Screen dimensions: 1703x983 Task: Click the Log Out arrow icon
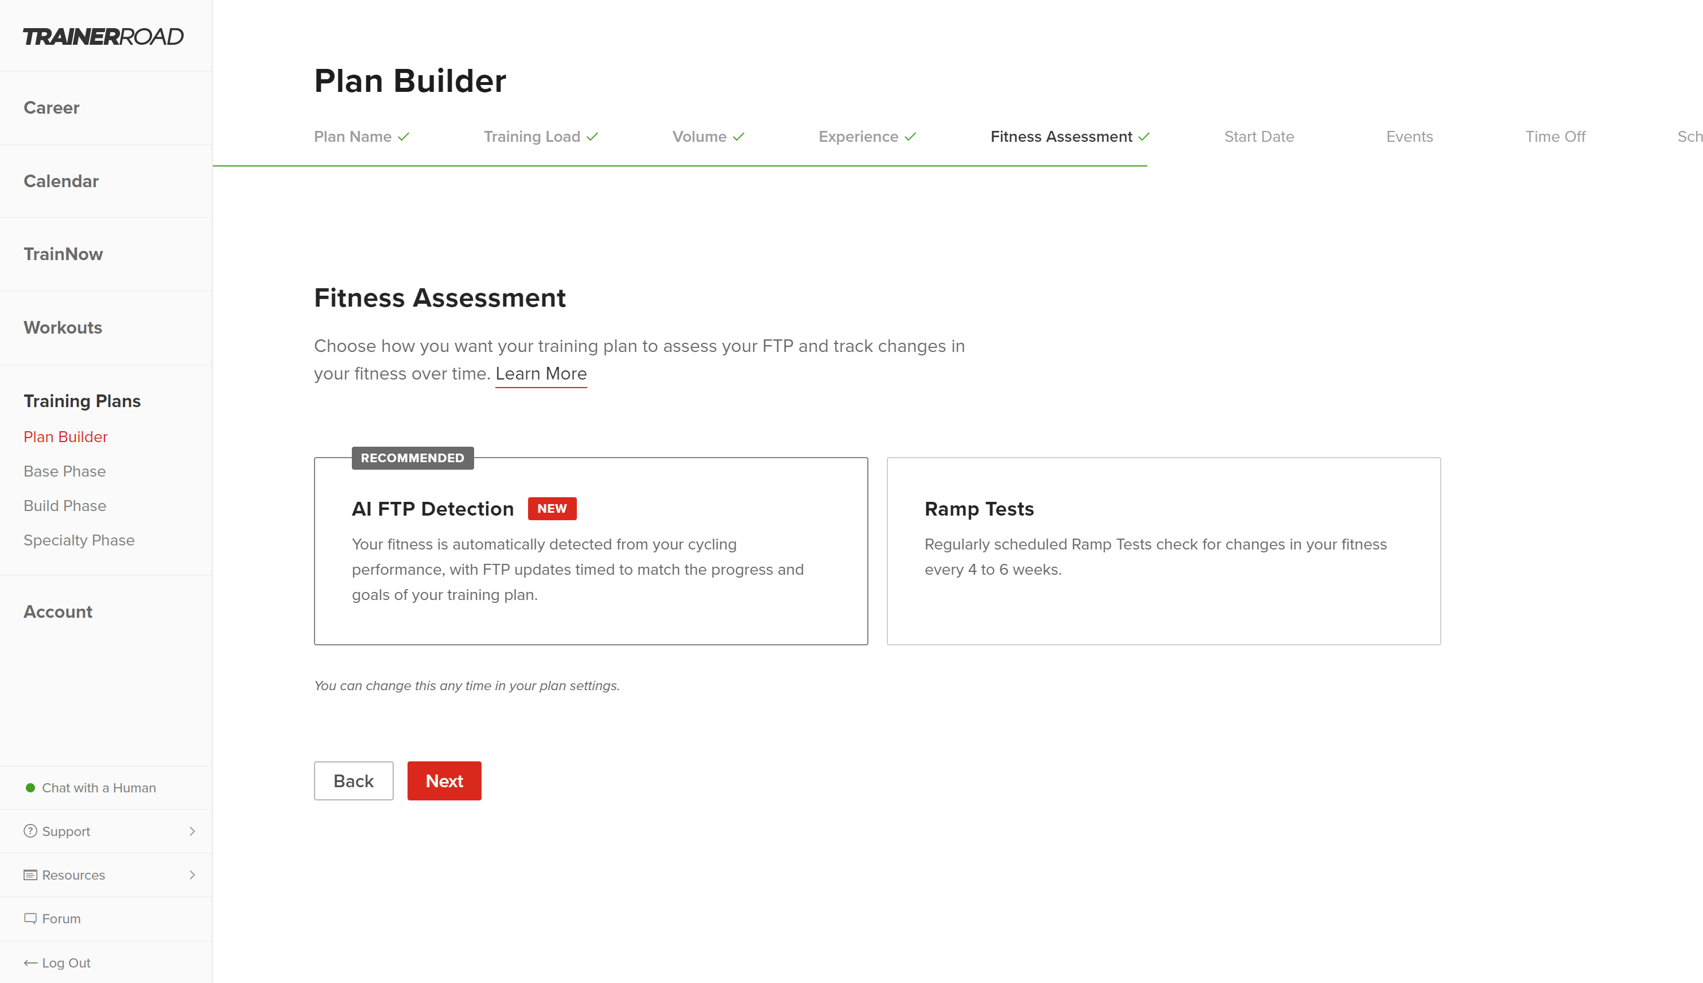tap(30, 963)
